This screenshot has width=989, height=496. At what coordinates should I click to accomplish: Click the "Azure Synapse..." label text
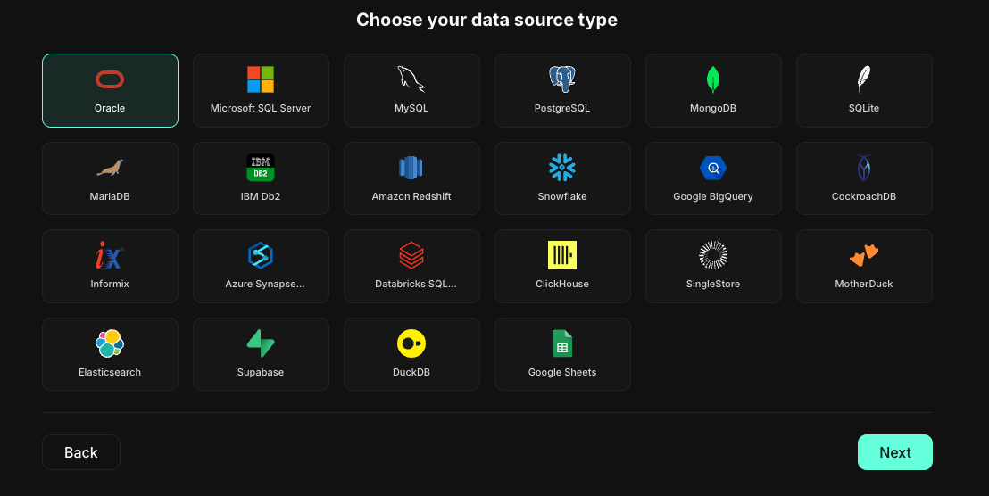265,285
